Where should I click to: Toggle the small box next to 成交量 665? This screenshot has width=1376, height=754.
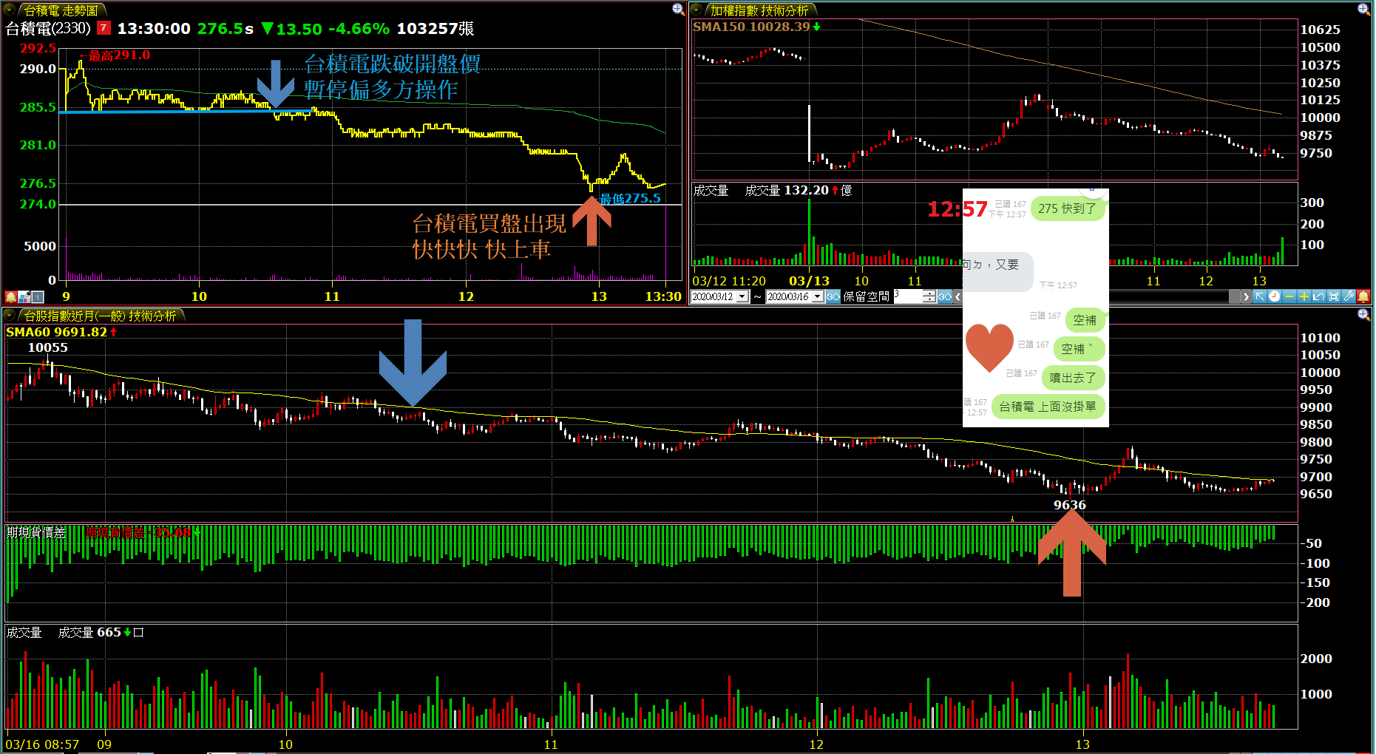[138, 633]
